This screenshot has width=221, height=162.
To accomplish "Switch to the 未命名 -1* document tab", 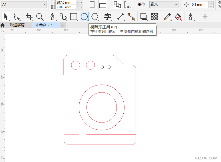I will [x=43, y=25].
